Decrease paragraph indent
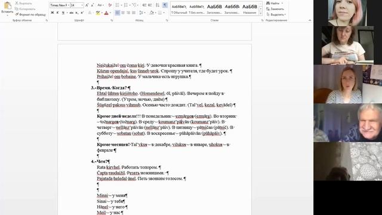This screenshot has height=215, width=382. [x=144, y=5]
